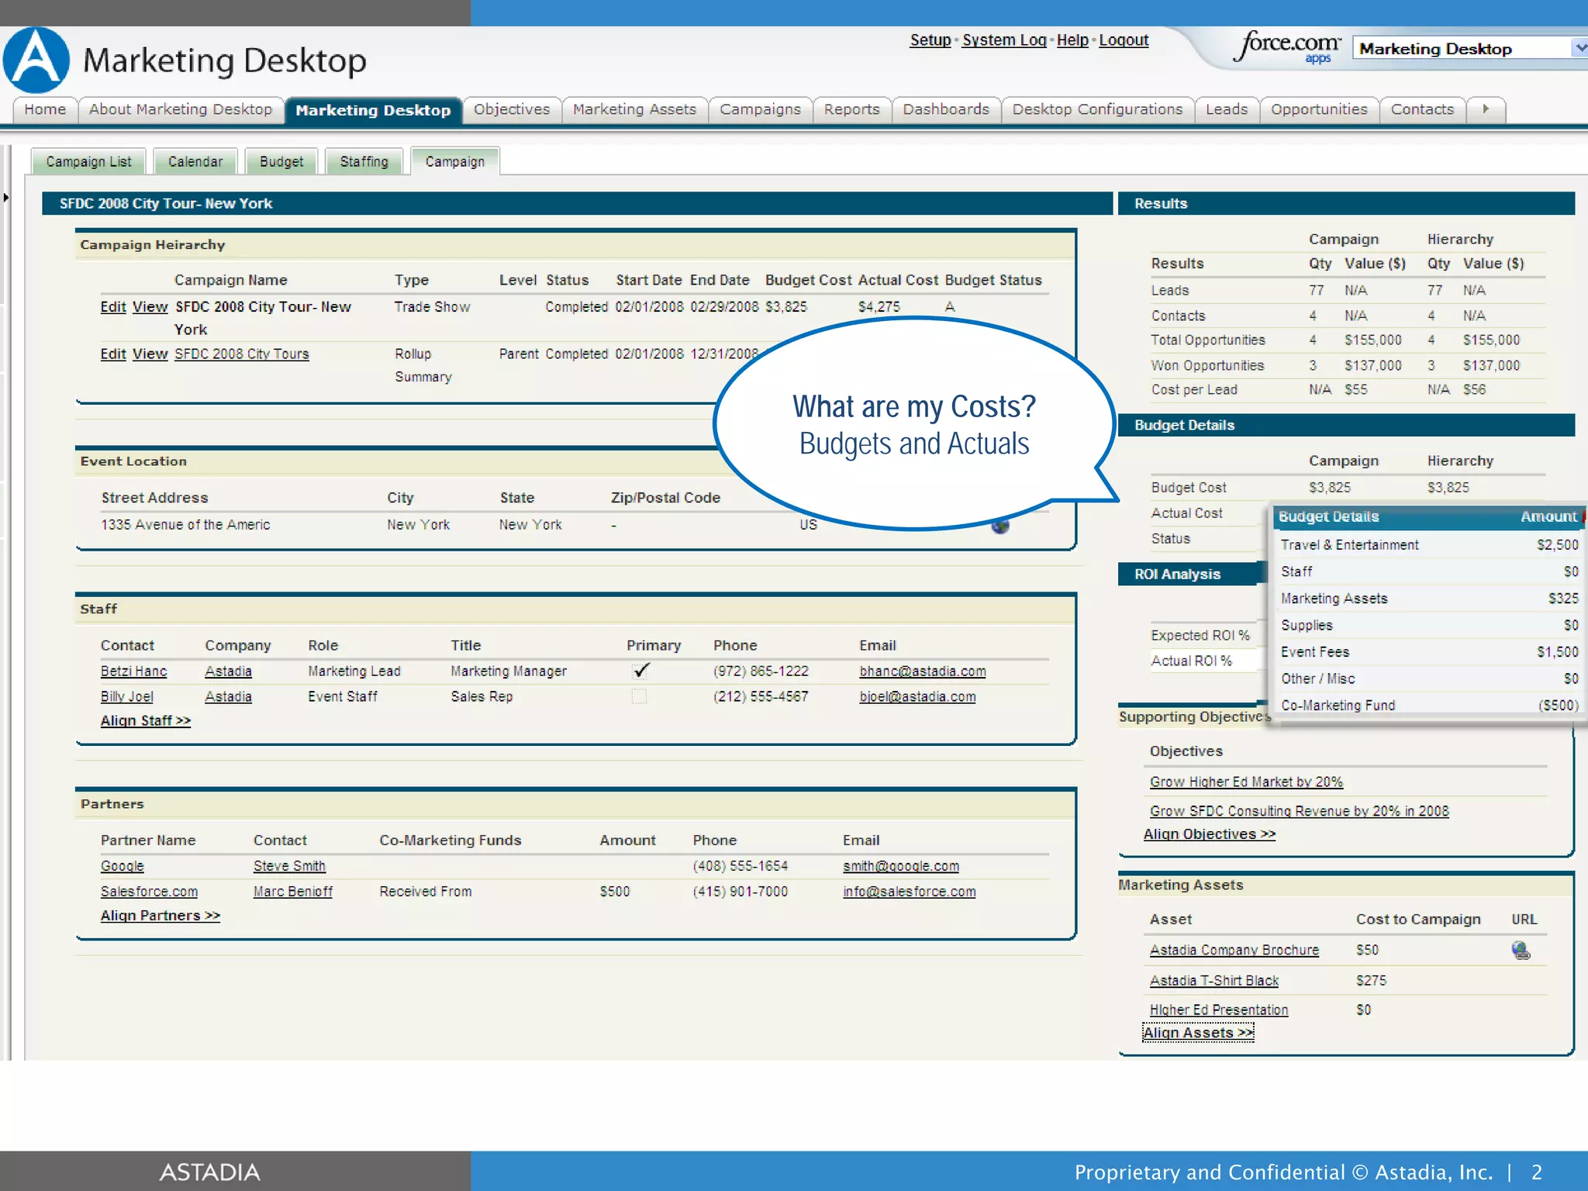
Task: Click the Setup link
Action: click(x=930, y=40)
